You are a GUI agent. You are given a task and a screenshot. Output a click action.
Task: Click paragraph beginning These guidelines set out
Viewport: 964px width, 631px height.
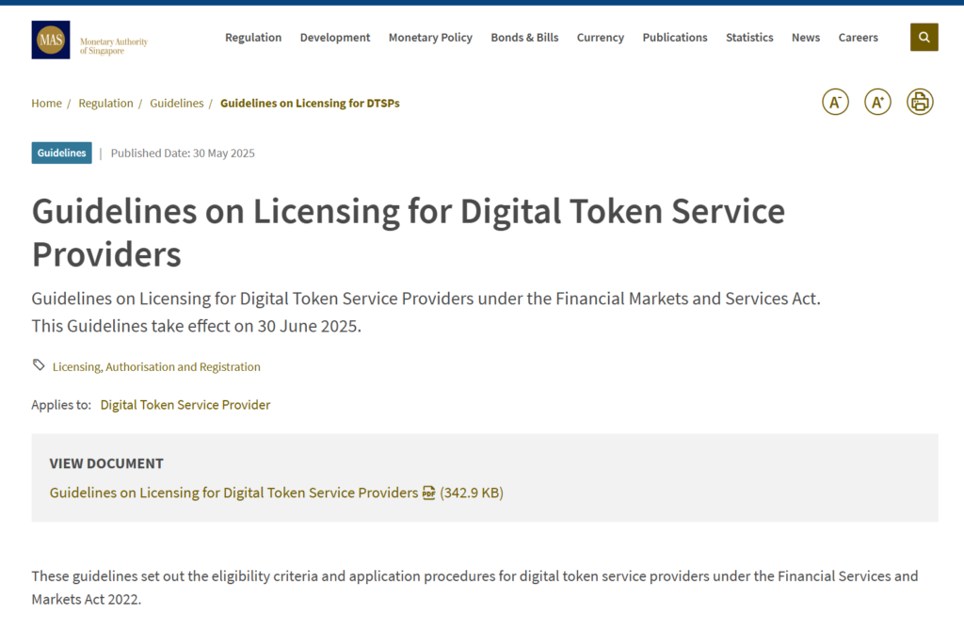474,588
